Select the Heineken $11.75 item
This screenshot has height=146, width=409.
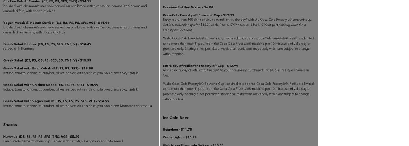[x=177, y=129]
